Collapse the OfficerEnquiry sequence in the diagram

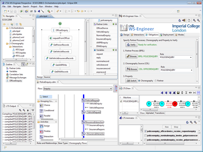60,33
